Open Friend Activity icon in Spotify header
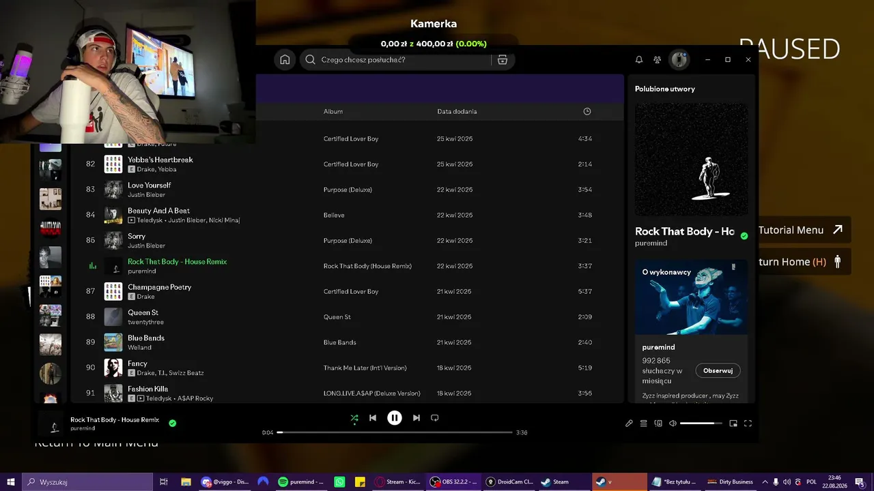874x491 pixels. click(x=657, y=60)
